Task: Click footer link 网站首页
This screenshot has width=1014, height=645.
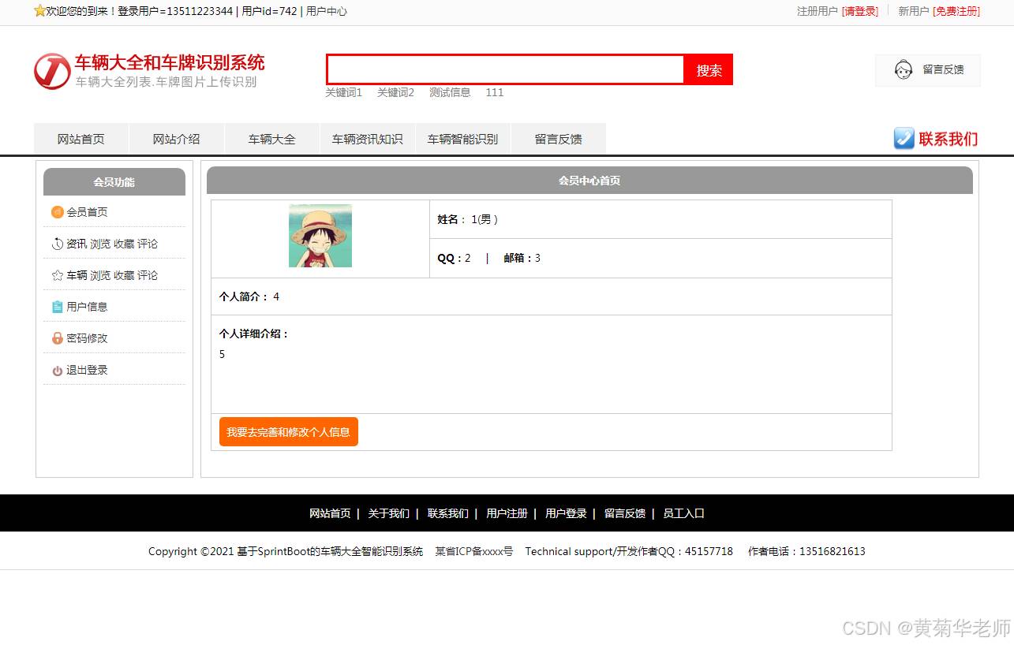Action: (330, 513)
